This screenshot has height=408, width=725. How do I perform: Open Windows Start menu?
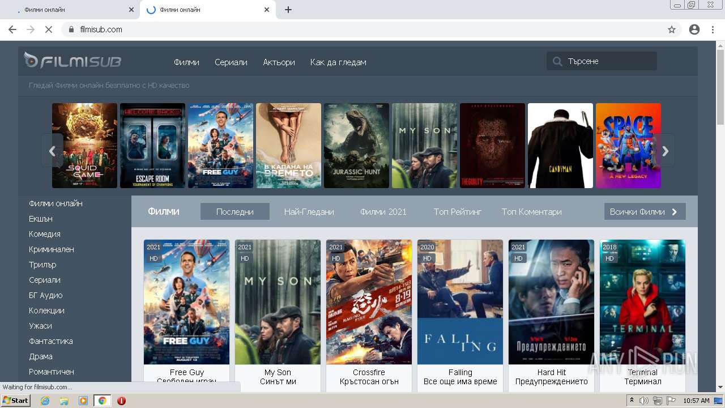[x=15, y=401]
